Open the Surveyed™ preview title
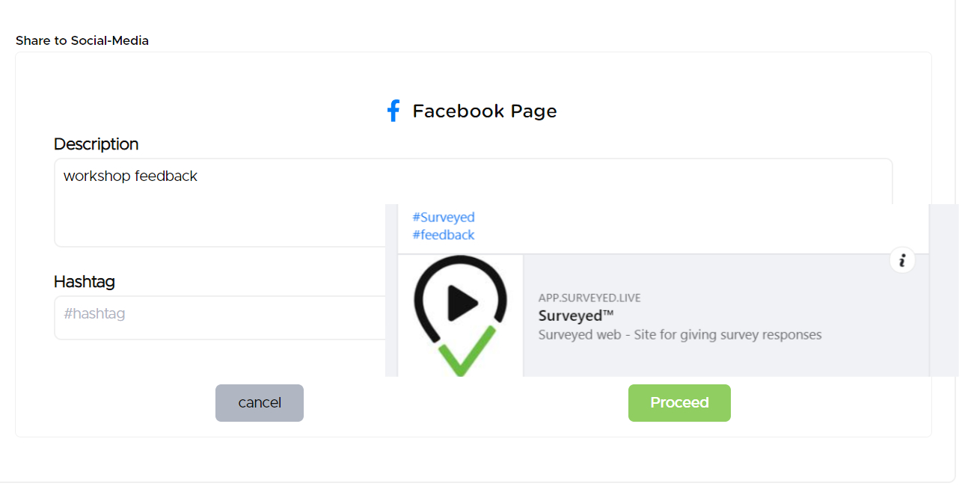The height and width of the screenshot is (495, 968). 571,316
